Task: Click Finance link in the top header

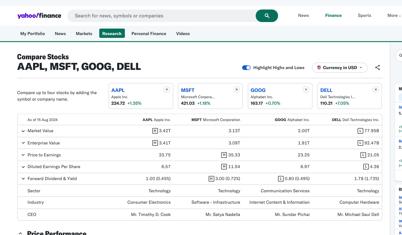Action: (333, 16)
